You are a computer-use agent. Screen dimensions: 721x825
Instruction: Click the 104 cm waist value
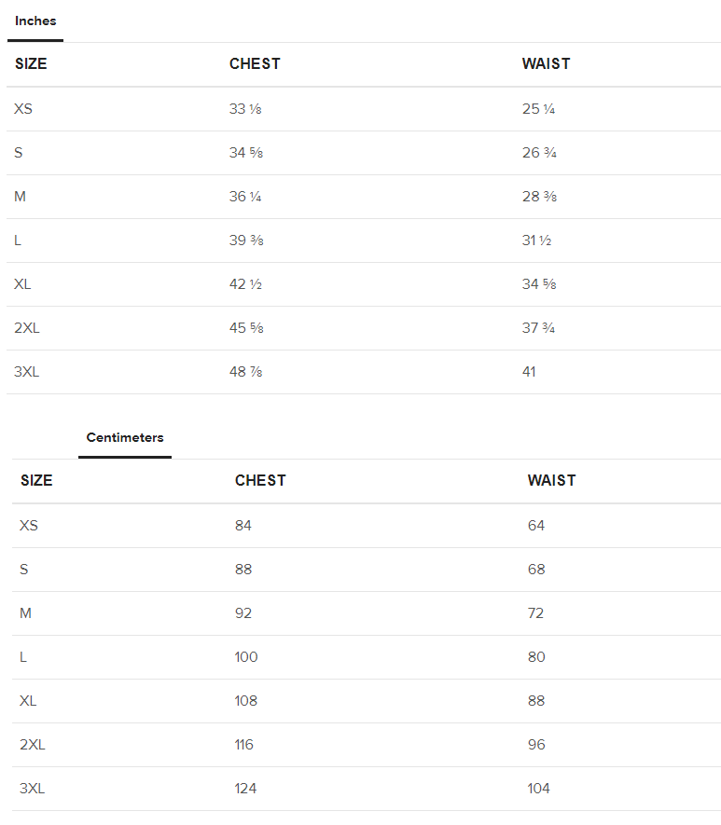pyautogui.click(x=538, y=789)
